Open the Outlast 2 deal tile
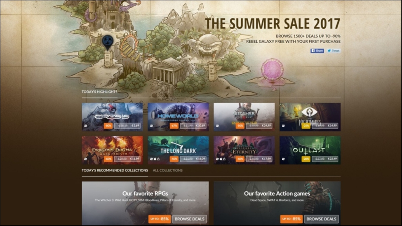 click(310, 150)
